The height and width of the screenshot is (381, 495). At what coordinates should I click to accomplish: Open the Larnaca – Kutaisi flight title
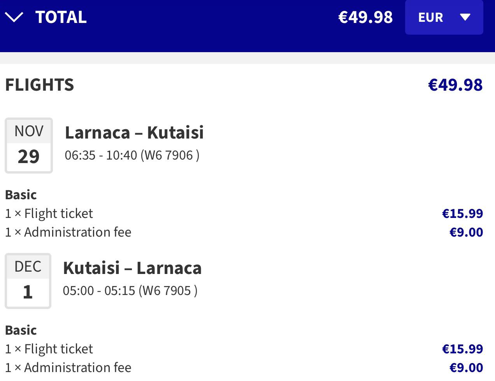pyautogui.click(x=134, y=132)
